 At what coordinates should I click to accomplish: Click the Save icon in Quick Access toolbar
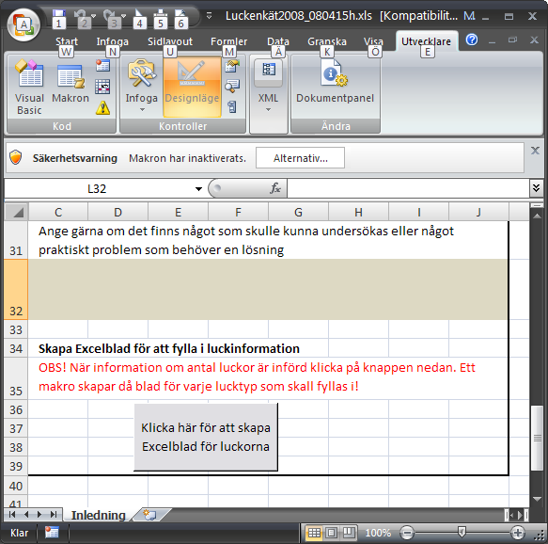58,14
